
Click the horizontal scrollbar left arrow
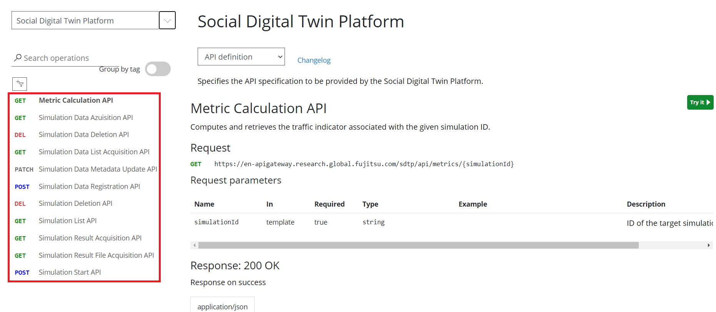click(195, 245)
